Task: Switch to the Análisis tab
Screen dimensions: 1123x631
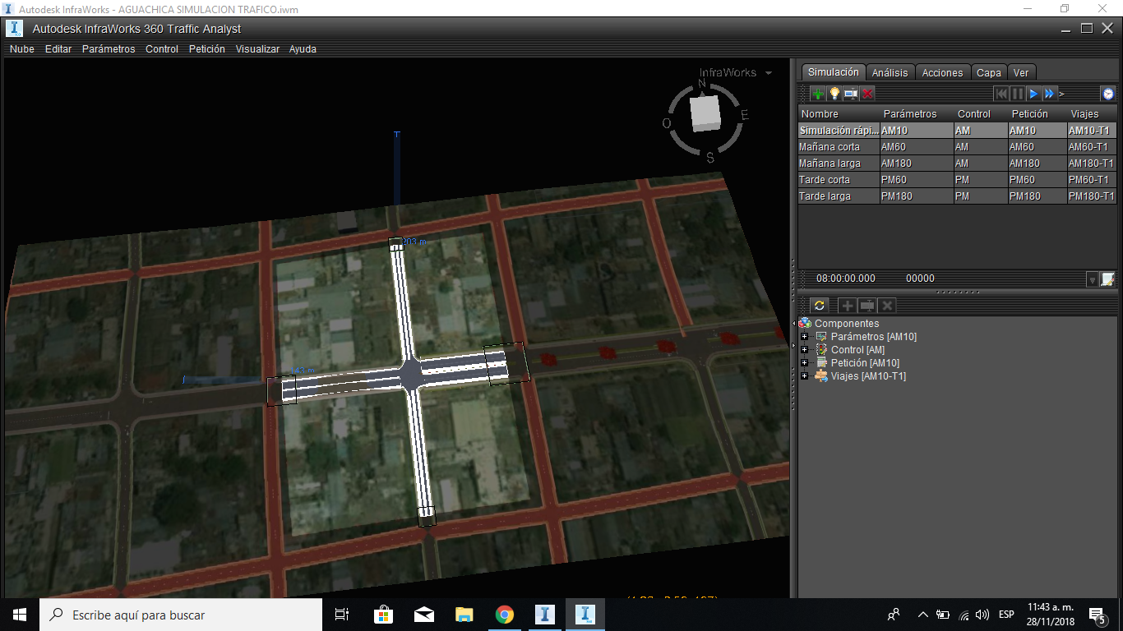Action: point(890,73)
